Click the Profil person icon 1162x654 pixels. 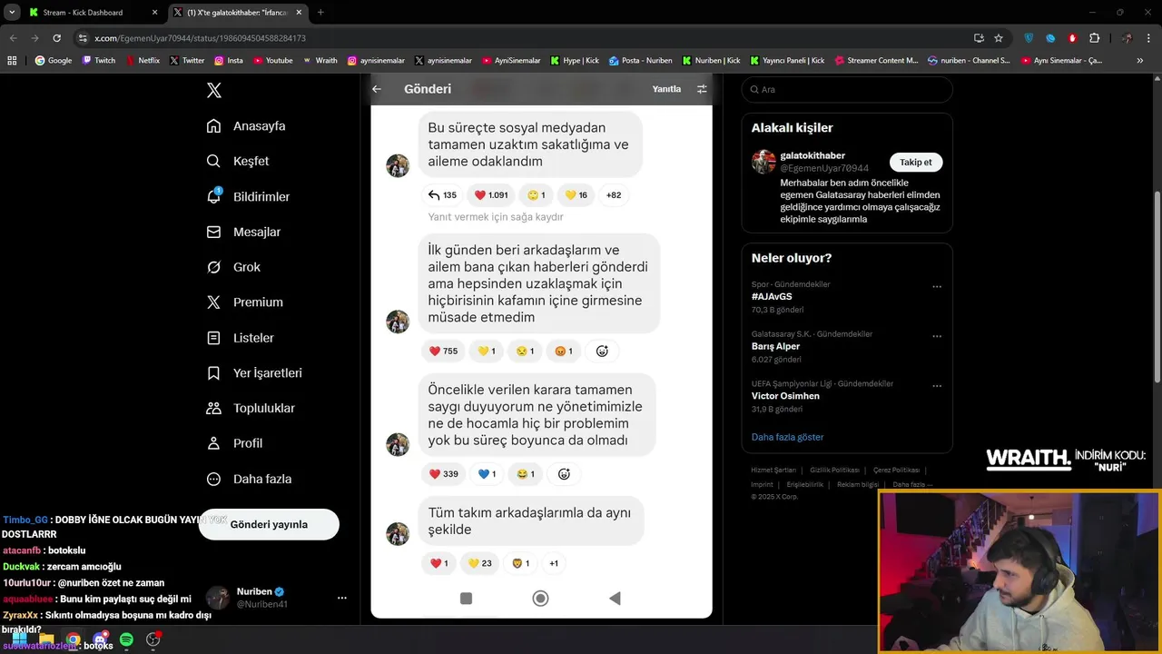(214, 443)
